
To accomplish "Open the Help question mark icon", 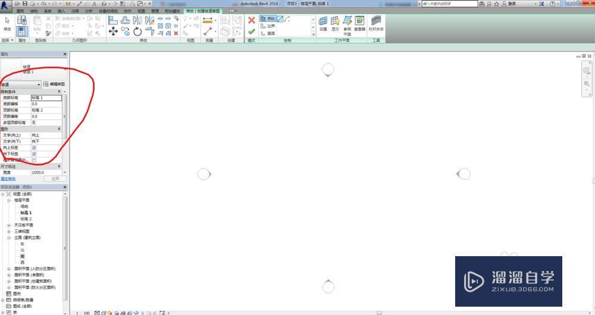I will [x=552, y=4].
